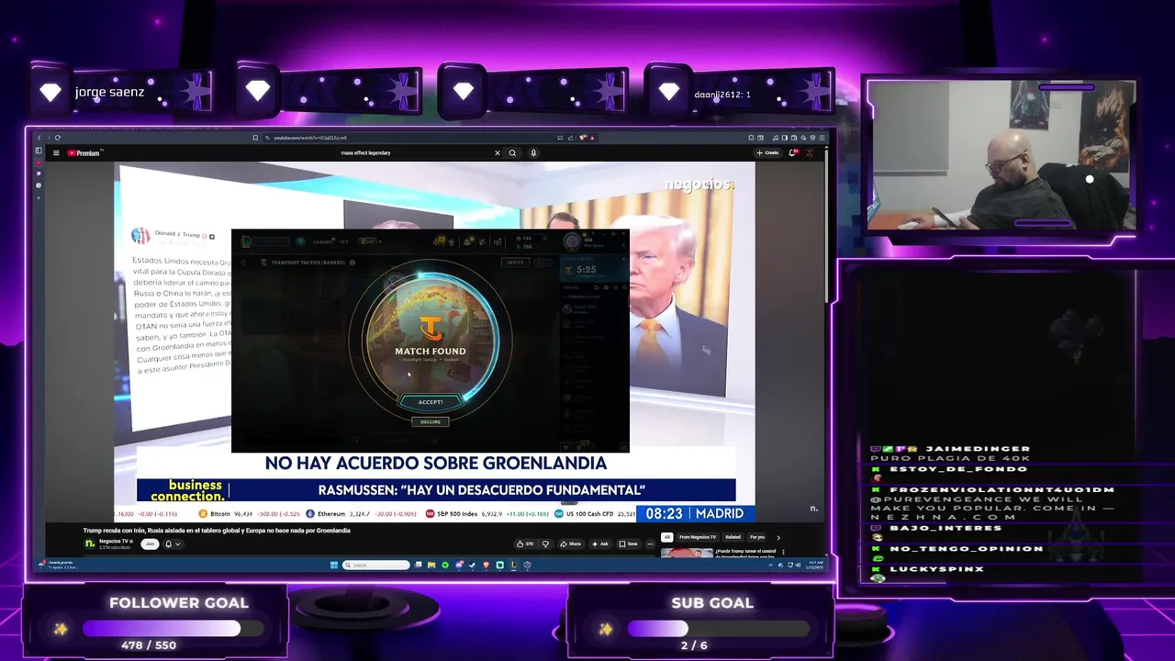This screenshot has height=661, width=1175.
Task: Click League client INVITE button
Action: (516, 263)
